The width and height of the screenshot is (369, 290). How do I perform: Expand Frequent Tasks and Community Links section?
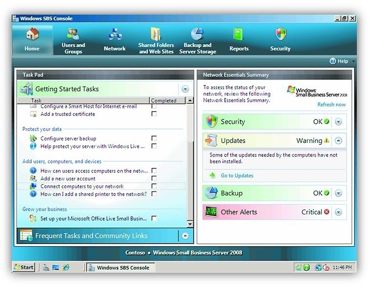[x=185, y=235]
